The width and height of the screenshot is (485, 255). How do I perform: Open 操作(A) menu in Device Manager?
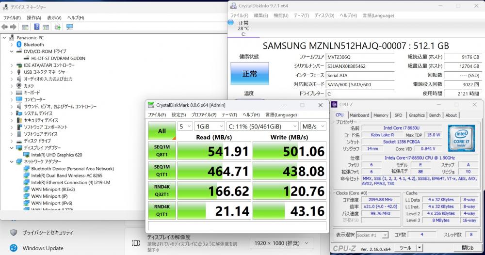[34, 17]
